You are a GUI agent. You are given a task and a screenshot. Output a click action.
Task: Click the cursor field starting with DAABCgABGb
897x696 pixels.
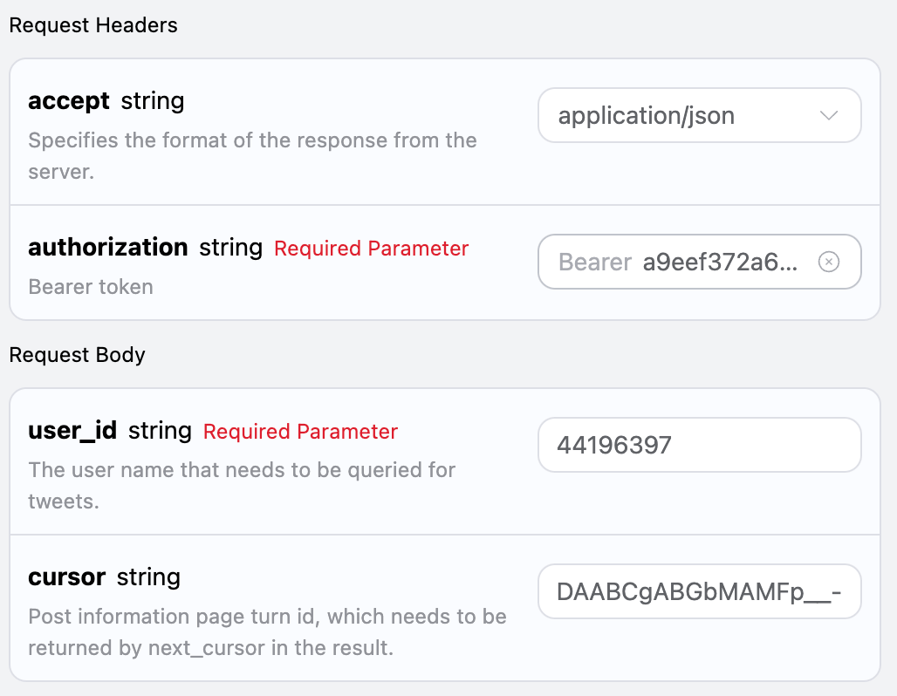click(699, 591)
